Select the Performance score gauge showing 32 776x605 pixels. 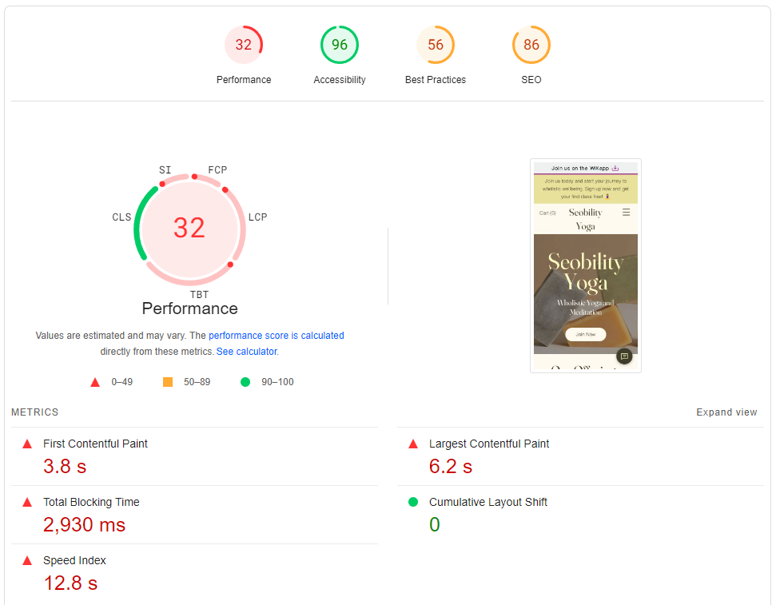(x=244, y=45)
